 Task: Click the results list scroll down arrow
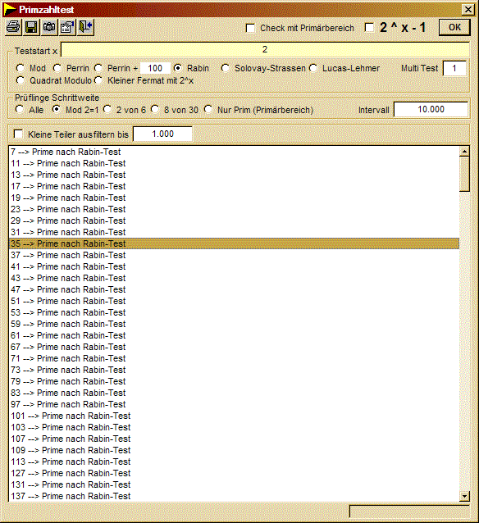464,496
